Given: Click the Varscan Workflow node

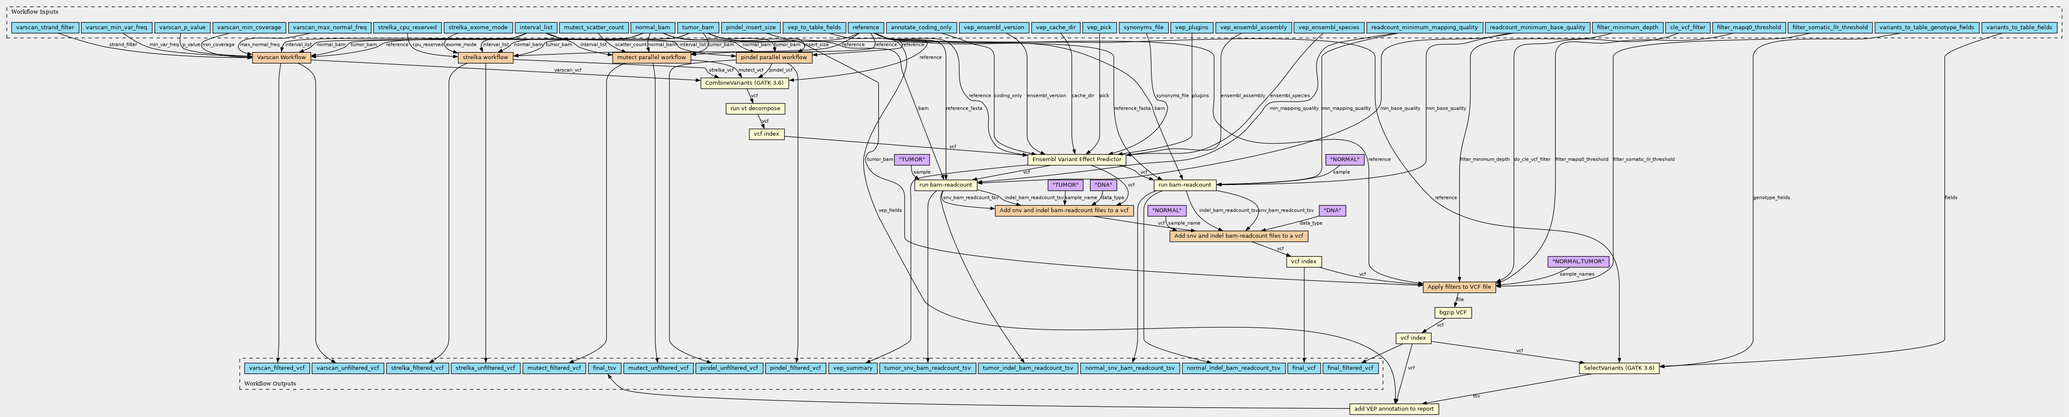Looking at the screenshot, I should pyautogui.click(x=281, y=58).
